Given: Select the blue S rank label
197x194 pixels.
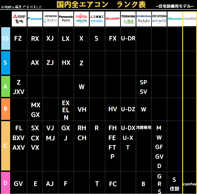Looking at the screenshot, I should coord(5,63).
